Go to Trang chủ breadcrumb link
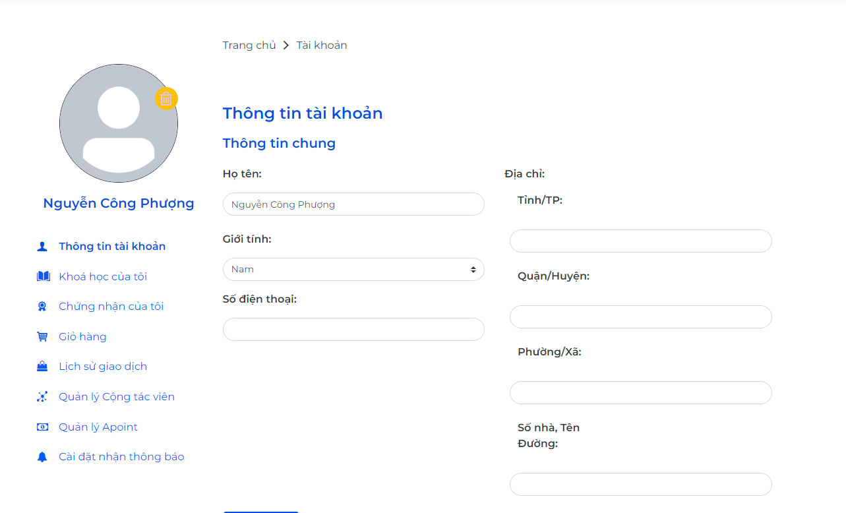The width and height of the screenshot is (846, 513). [249, 45]
